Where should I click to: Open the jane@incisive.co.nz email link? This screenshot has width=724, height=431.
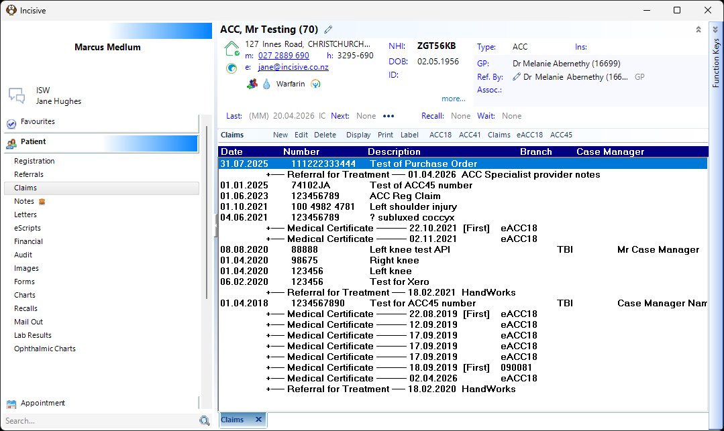tap(293, 68)
